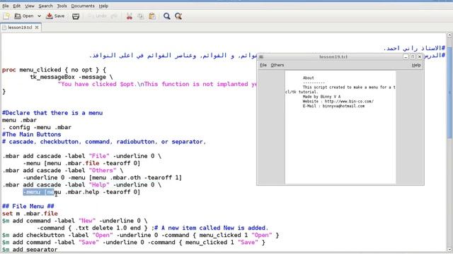Open the View menu
453x254 pixels.
(30, 6)
